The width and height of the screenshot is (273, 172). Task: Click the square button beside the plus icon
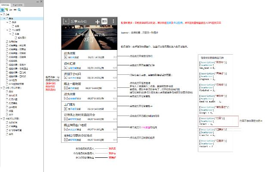coord(105,21)
